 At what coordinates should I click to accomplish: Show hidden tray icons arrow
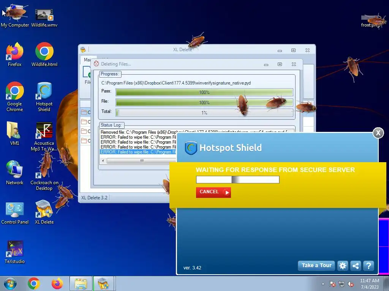pos(323,284)
